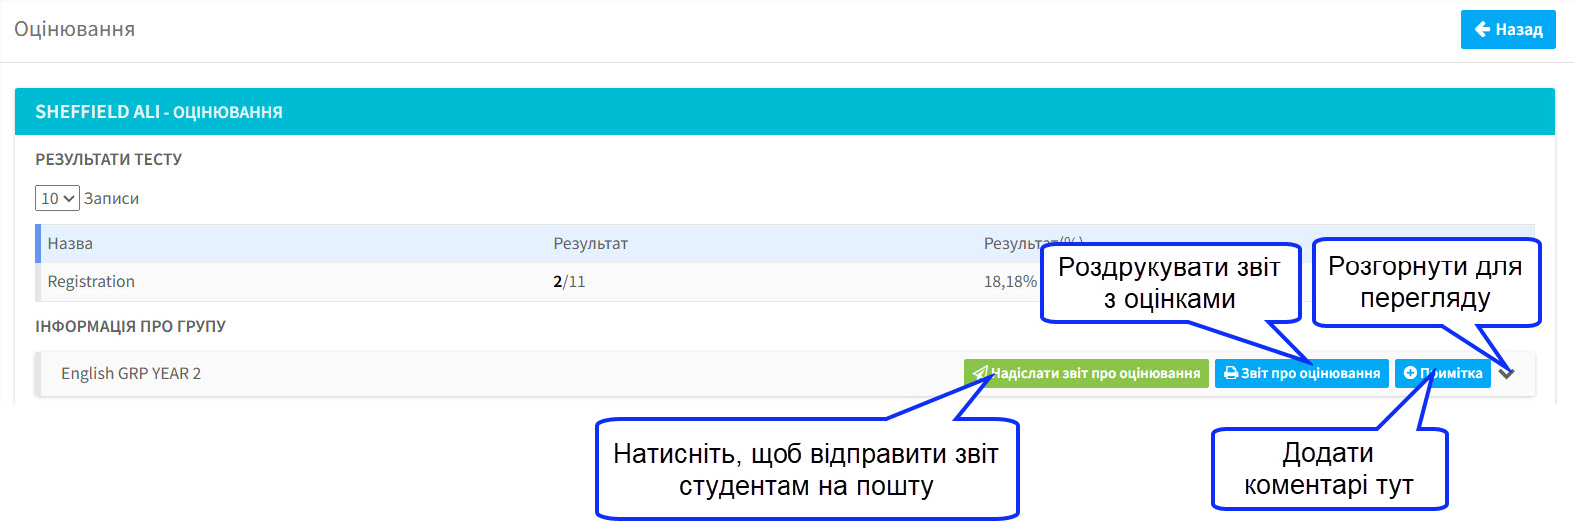Click the Результат (%) column header
The width and height of the screenshot is (1574, 523).
(x=1014, y=244)
